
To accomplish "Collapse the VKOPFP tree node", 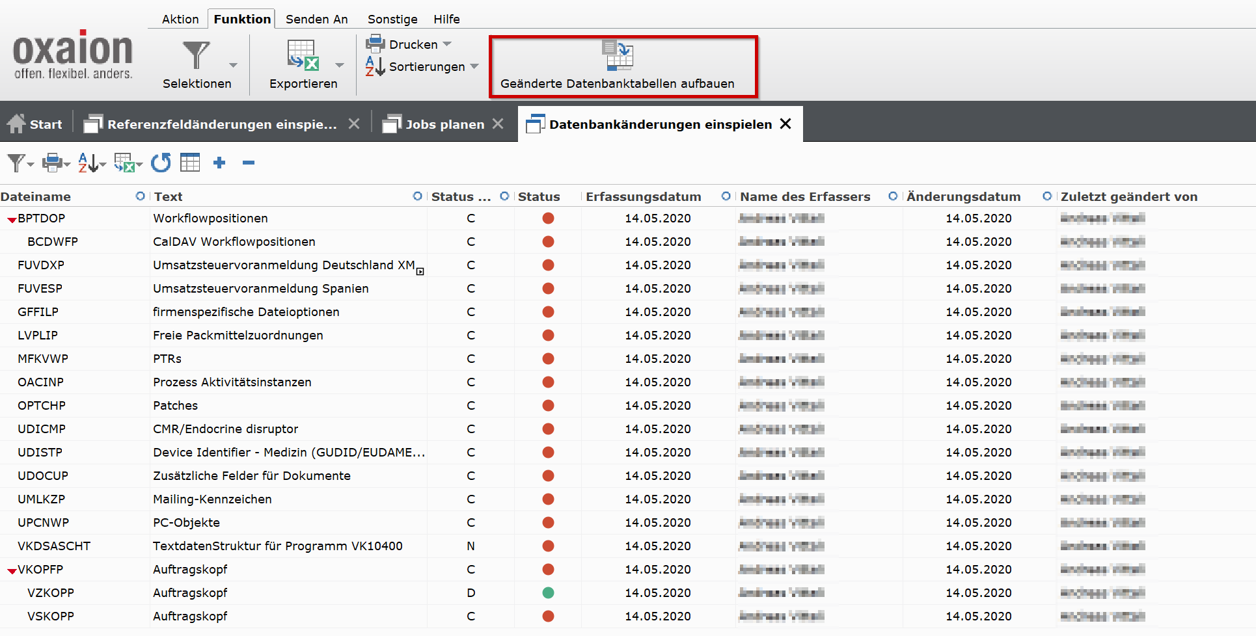I will pyautogui.click(x=12, y=571).
